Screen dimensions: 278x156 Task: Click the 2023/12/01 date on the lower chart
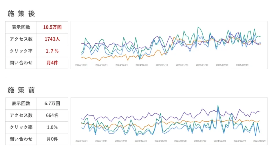81,141
